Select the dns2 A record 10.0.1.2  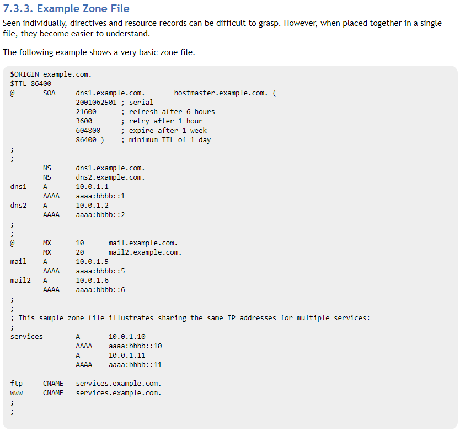89,205
